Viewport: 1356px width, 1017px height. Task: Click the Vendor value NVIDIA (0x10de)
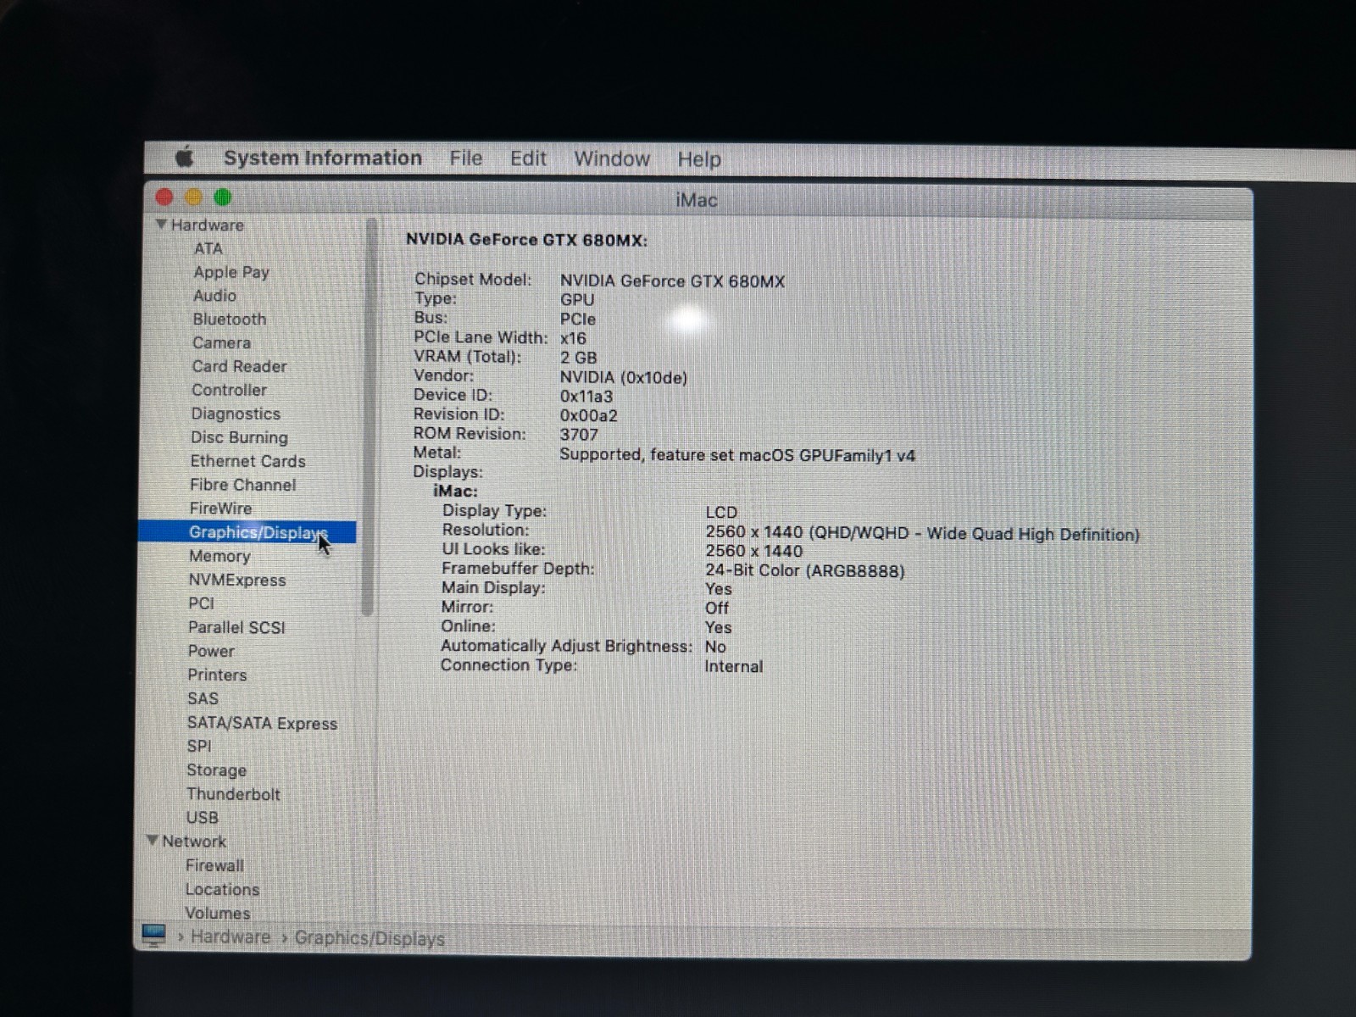point(623,378)
